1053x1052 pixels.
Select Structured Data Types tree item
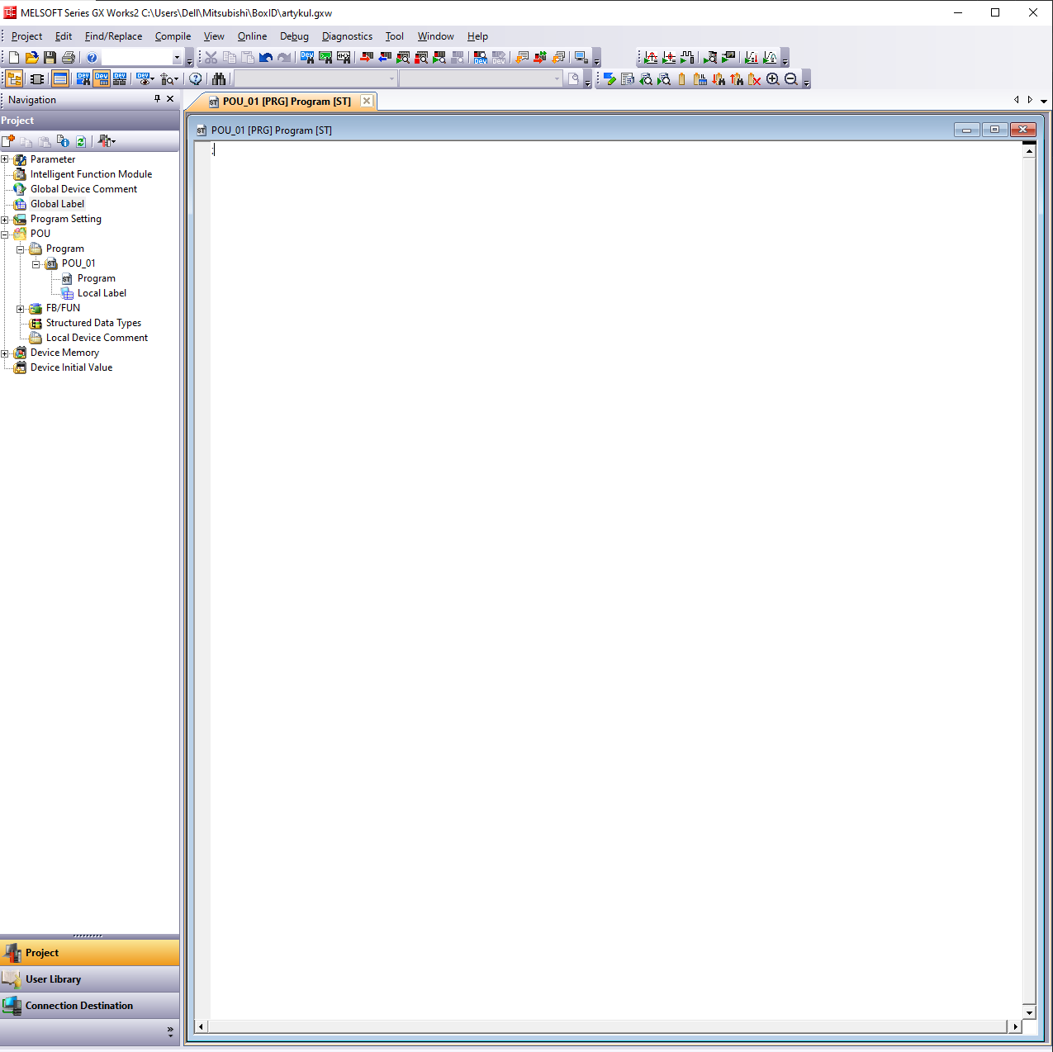(93, 323)
